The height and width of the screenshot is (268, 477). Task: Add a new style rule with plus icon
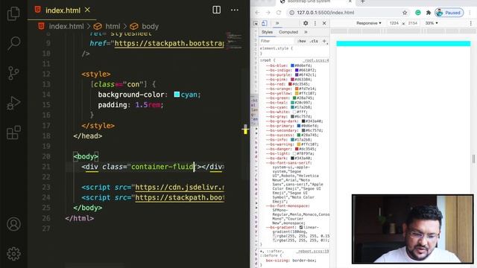(324, 41)
